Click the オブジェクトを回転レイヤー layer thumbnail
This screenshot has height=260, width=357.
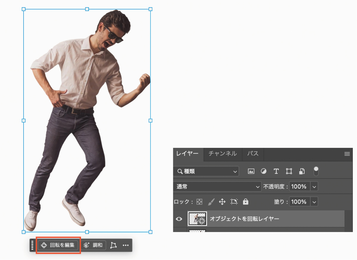tap(197, 219)
